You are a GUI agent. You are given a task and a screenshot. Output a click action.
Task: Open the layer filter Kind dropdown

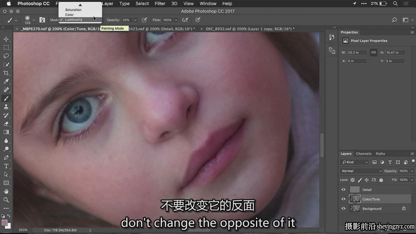[x=355, y=162]
